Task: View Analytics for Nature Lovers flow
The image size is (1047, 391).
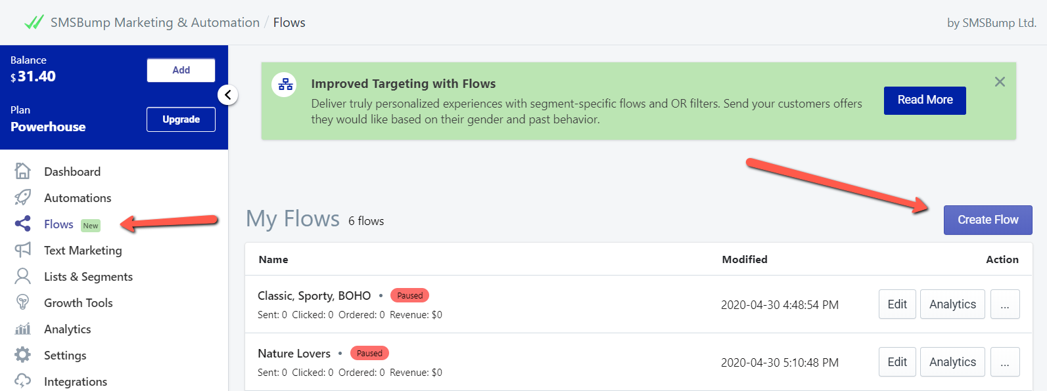Action: tap(952, 362)
